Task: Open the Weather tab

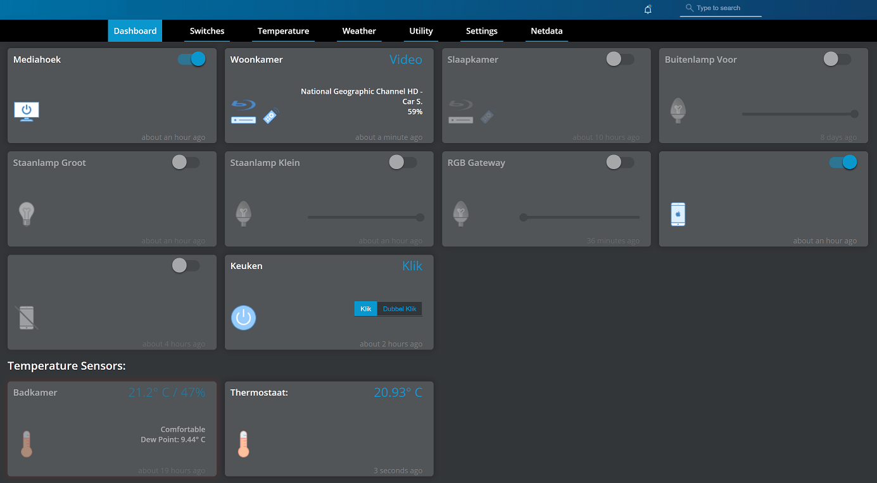Action: 359,31
